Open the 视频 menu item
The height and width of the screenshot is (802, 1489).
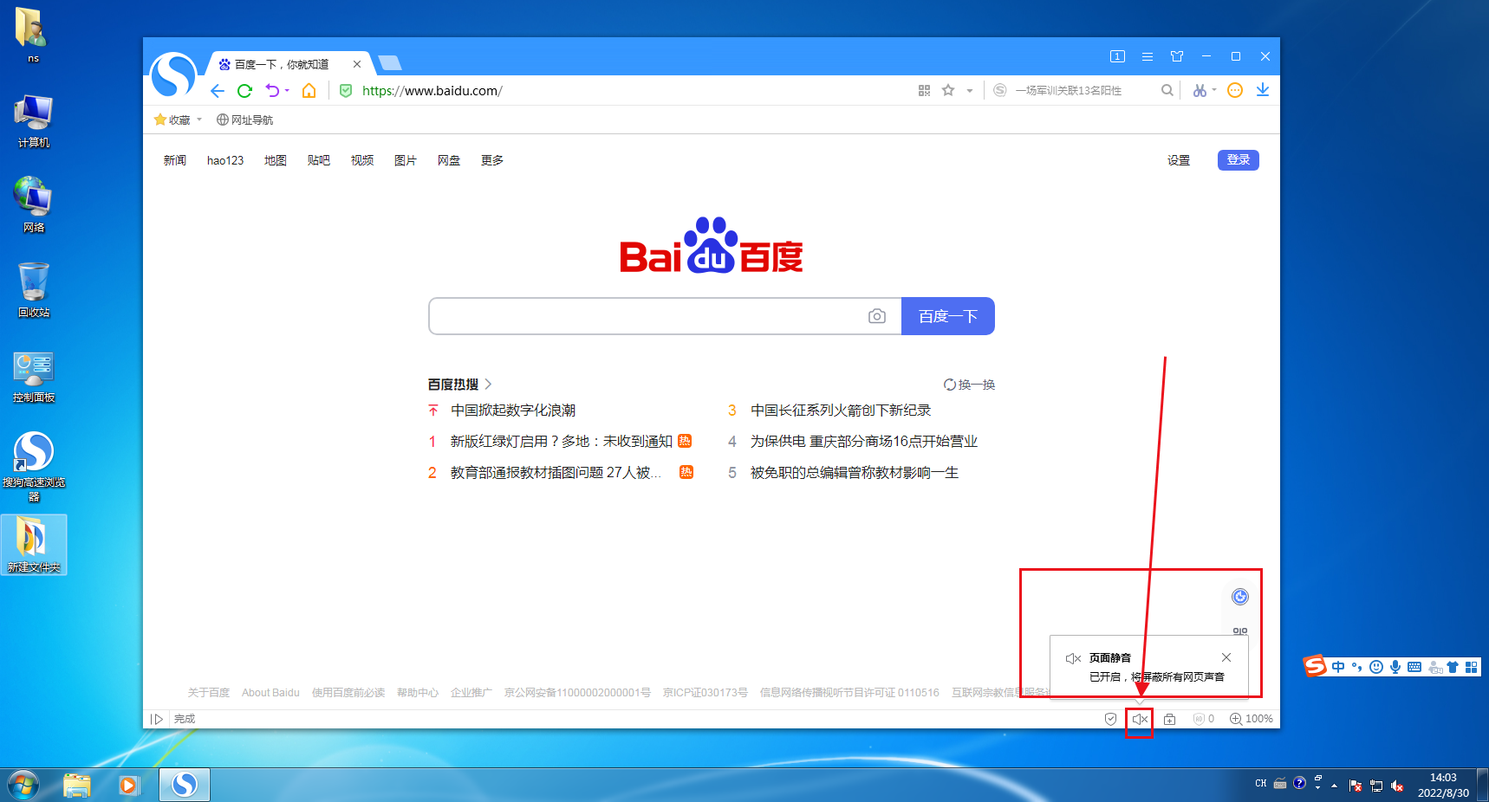coord(362,160)
